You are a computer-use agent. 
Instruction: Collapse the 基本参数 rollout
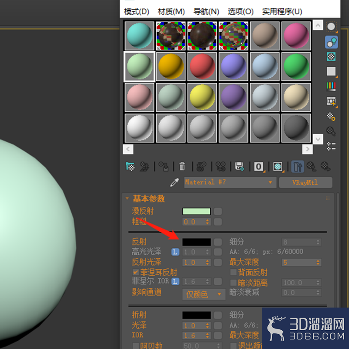pyautogui.click(x=127, y=198)
